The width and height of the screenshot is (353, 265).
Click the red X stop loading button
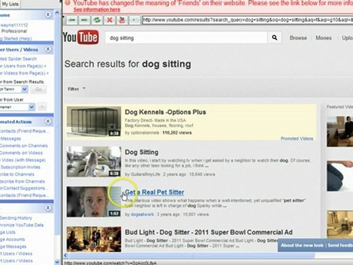110,20
